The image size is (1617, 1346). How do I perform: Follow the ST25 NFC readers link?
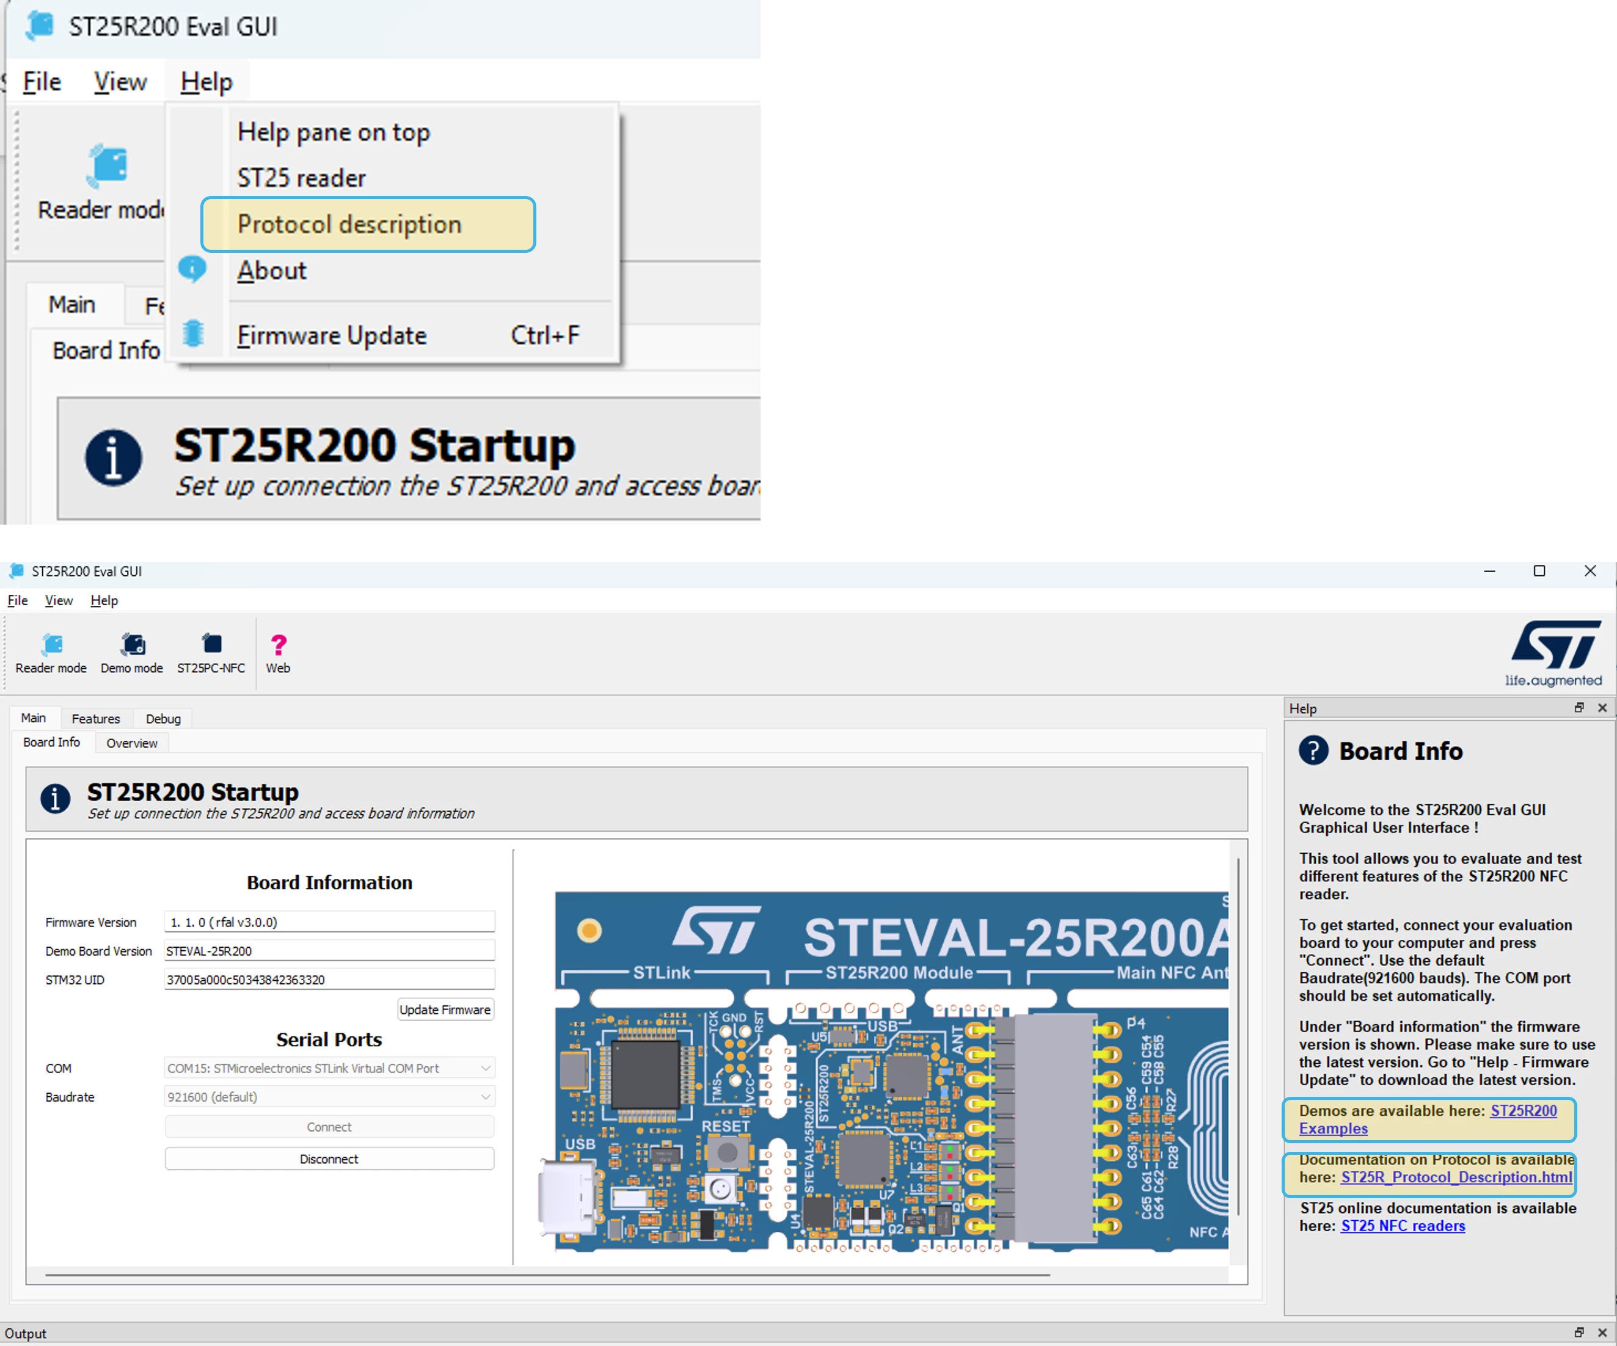pos(1403,1226)
